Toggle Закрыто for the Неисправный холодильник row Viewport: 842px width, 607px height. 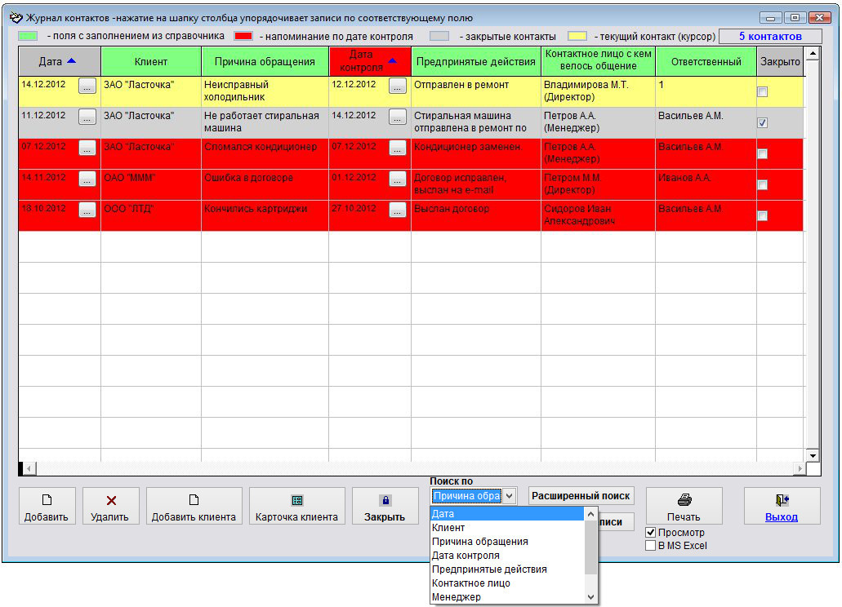[762, 91]
